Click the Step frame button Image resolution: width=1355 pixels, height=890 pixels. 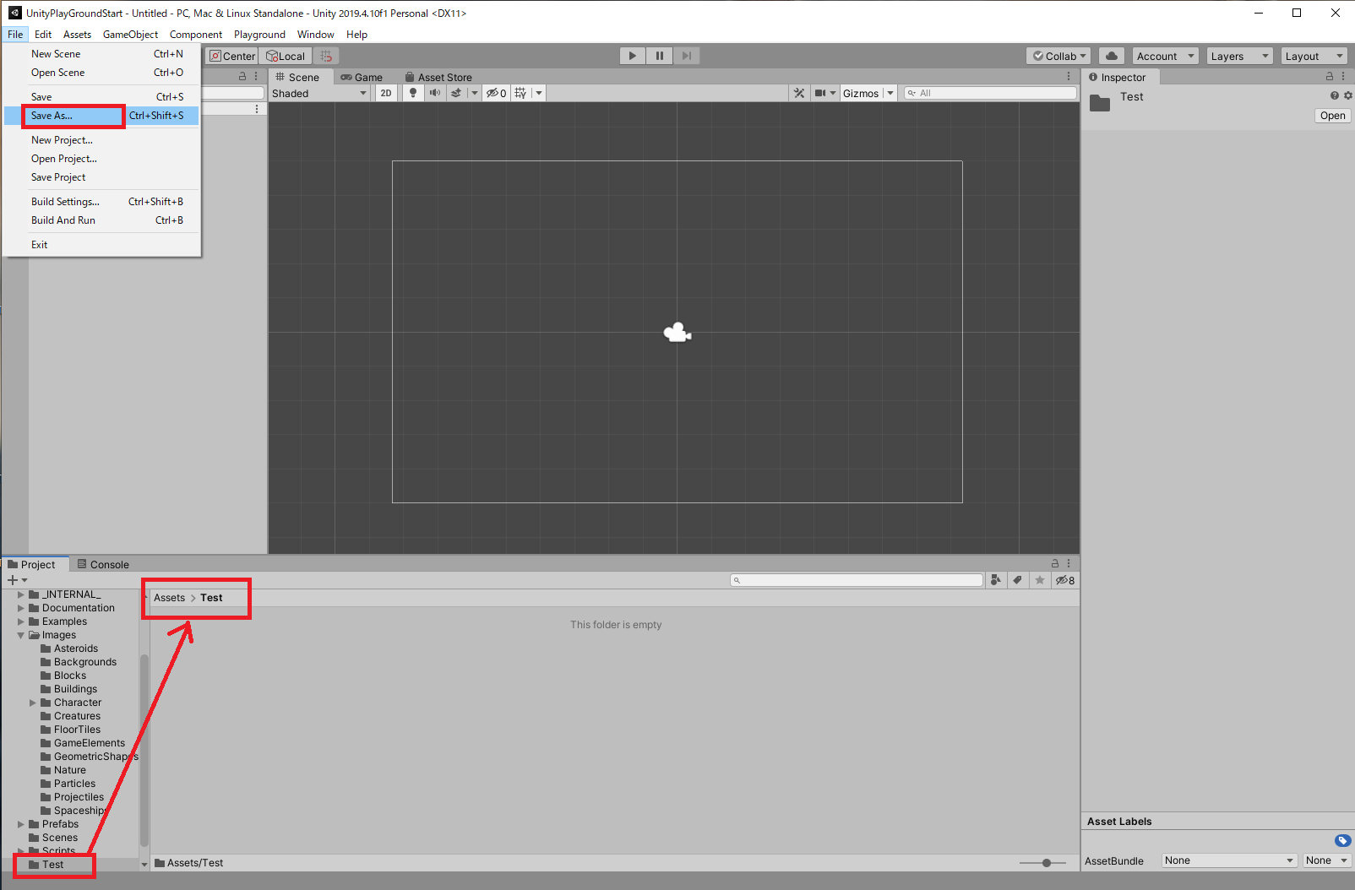click(687, 56)
